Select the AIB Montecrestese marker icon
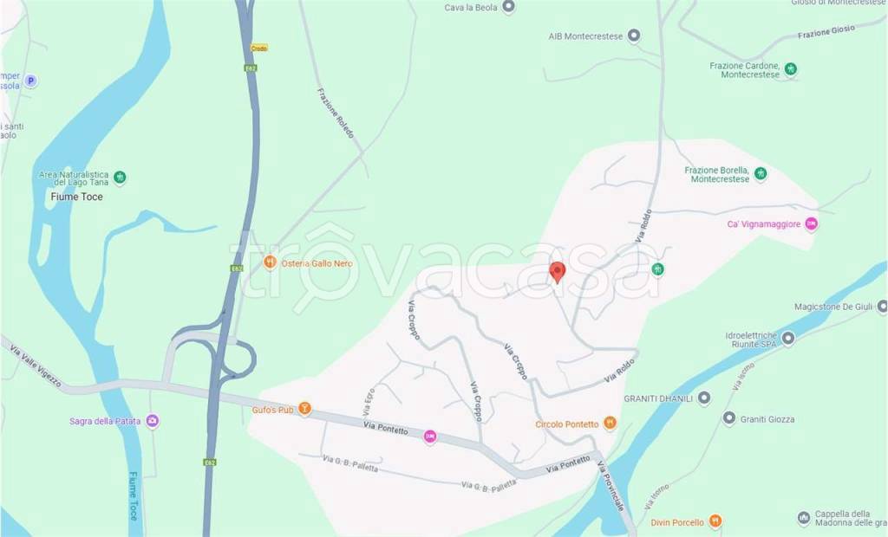The height and width of the screenshot is (537, 888). click(634, 36)
